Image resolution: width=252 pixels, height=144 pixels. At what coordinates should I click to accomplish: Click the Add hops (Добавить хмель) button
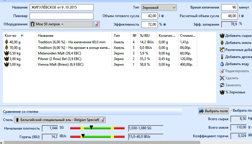[235, 43]
